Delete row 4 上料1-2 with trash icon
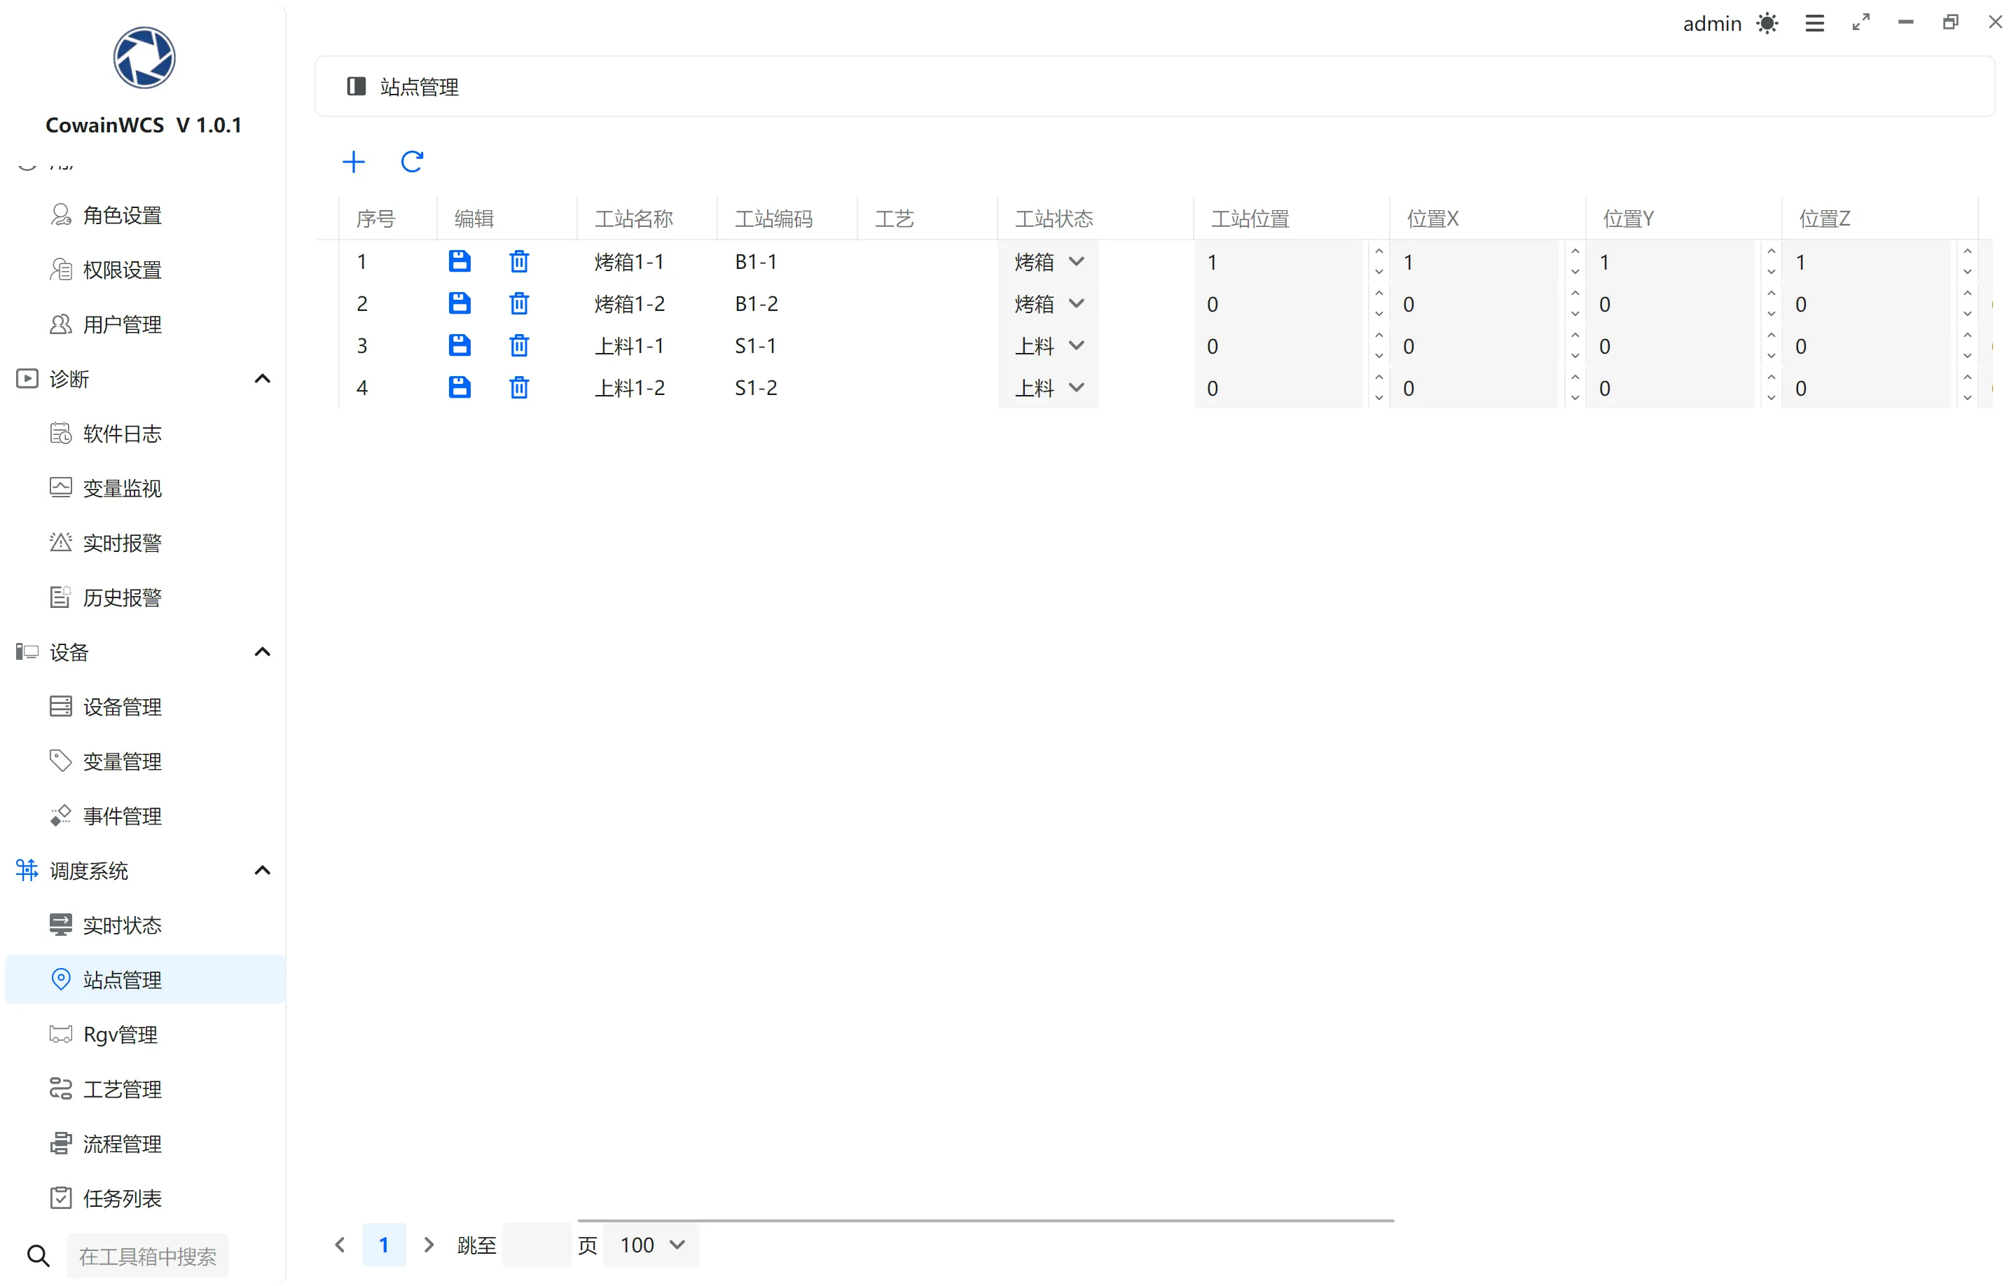2016x1286 pixels. click(519, 387)
